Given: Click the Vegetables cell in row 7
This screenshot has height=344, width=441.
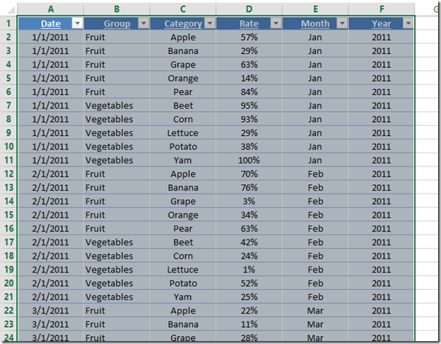Looking at the screenshot, I should click(109, 105).
